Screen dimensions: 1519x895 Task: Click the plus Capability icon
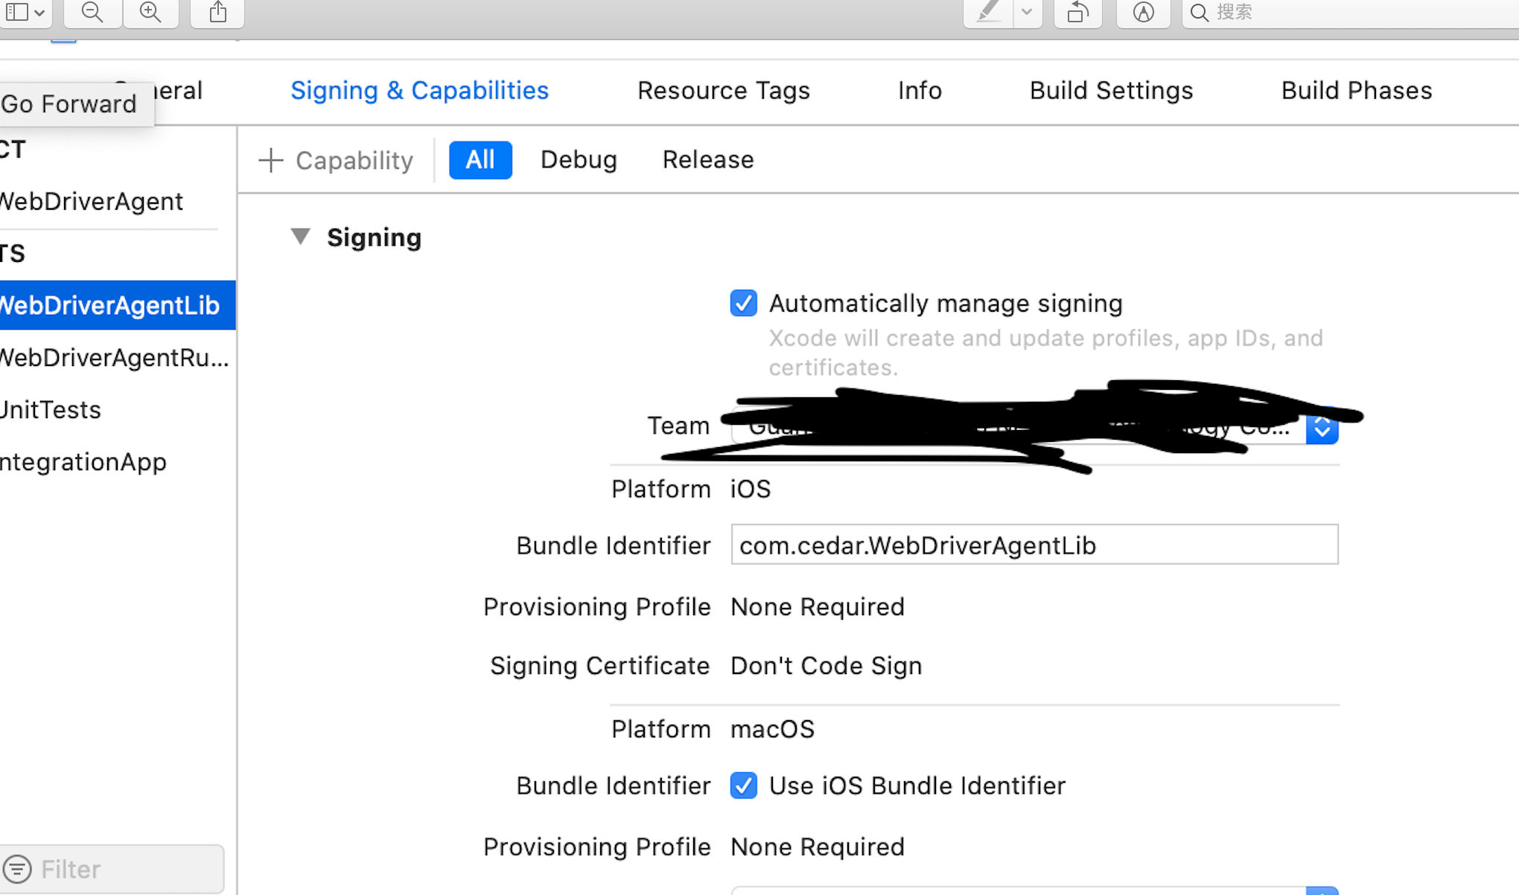pos(271,160)
